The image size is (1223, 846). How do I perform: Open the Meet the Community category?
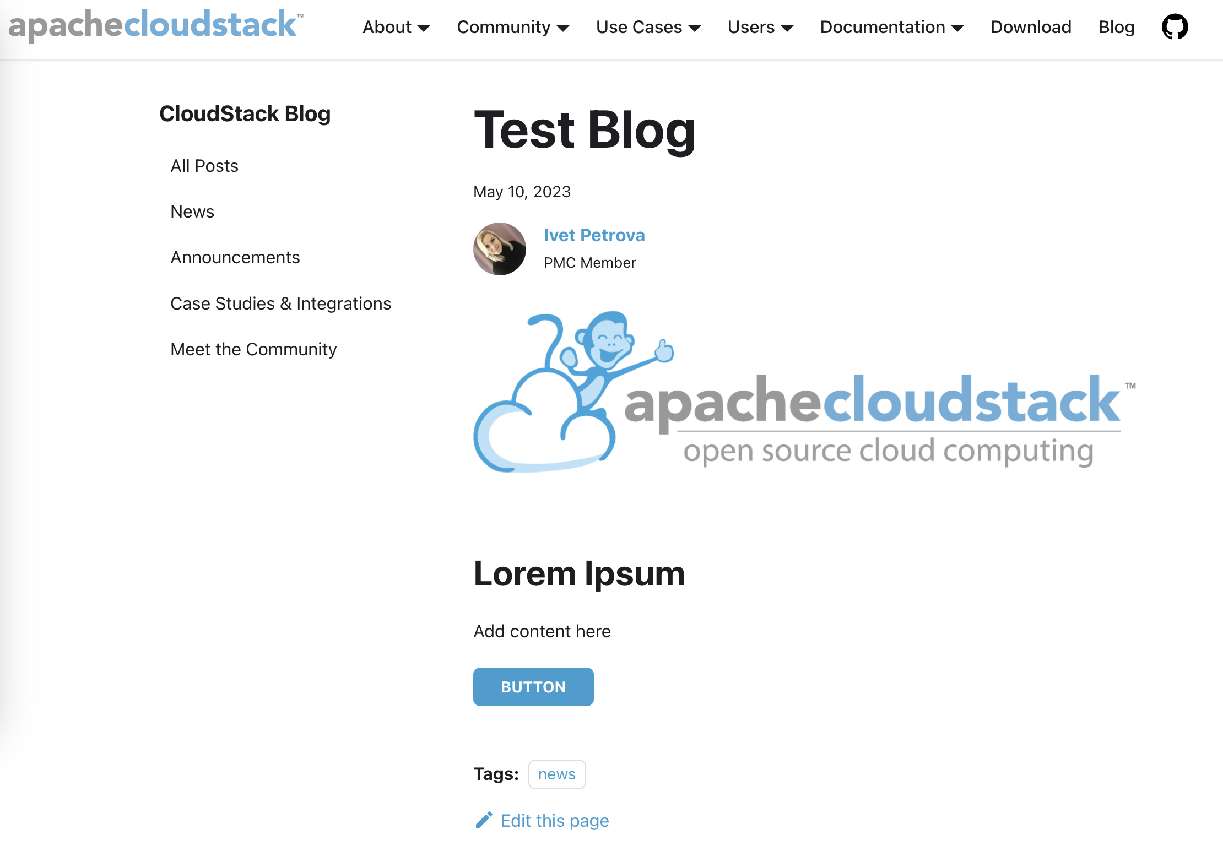pos(253,349)
